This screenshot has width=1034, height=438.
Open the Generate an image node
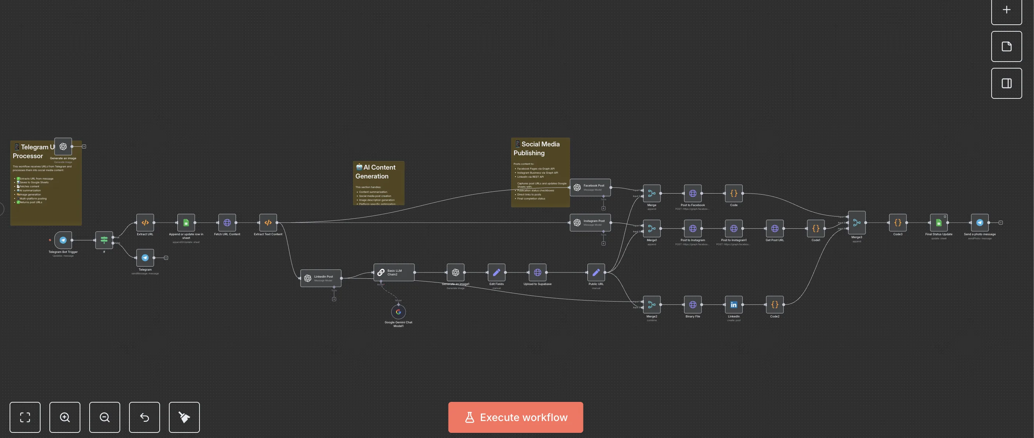click(x=63, y=146)
